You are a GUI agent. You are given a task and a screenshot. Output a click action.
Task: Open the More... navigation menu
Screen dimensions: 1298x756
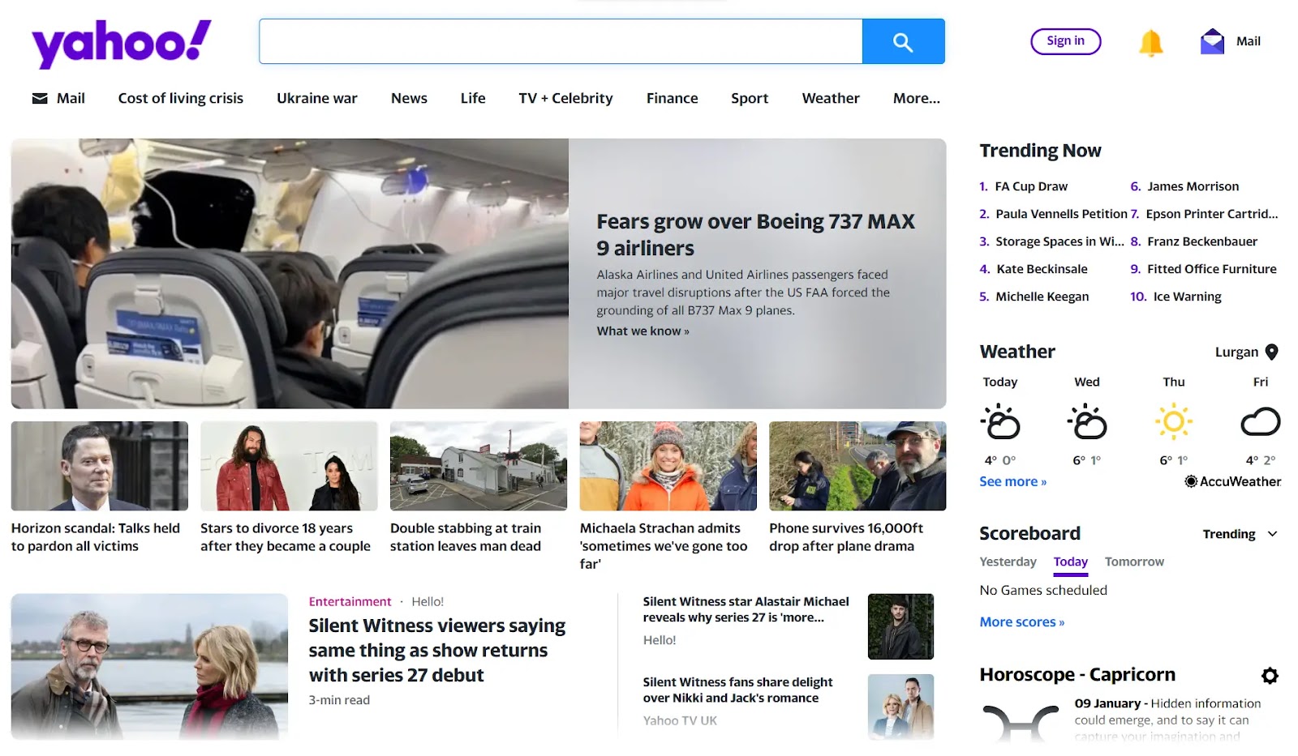point(917,98)
